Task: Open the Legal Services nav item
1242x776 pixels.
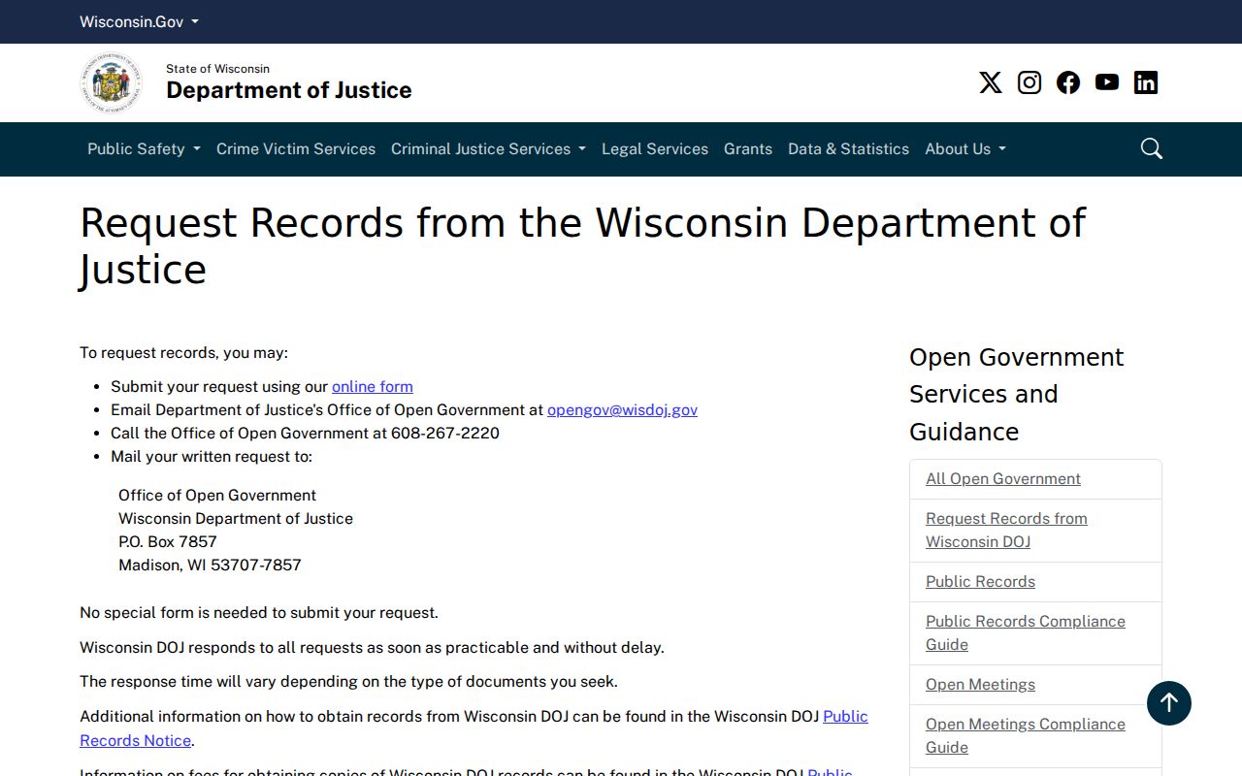Action: point(655,148)
